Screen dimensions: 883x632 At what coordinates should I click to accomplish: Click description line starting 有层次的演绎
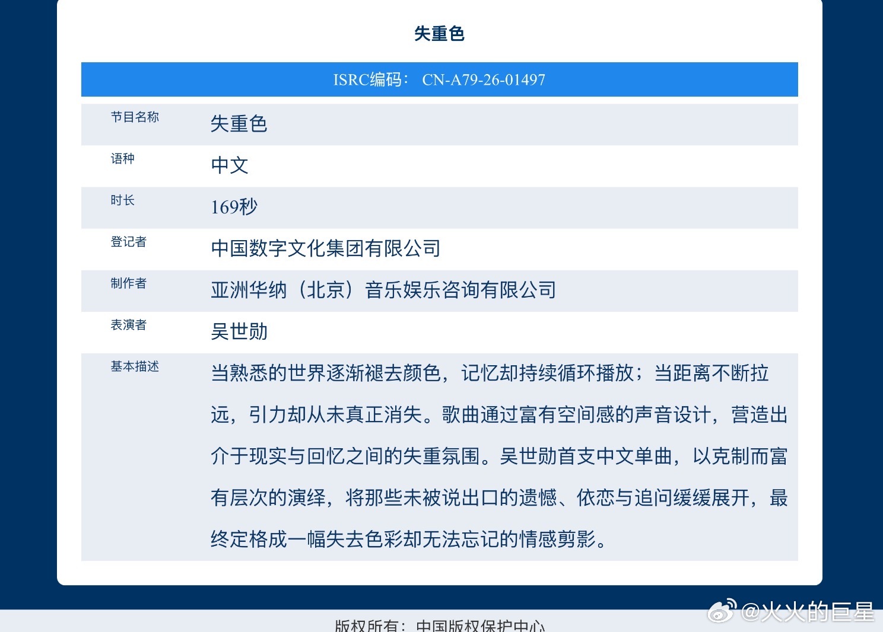[x=499, y=497]
